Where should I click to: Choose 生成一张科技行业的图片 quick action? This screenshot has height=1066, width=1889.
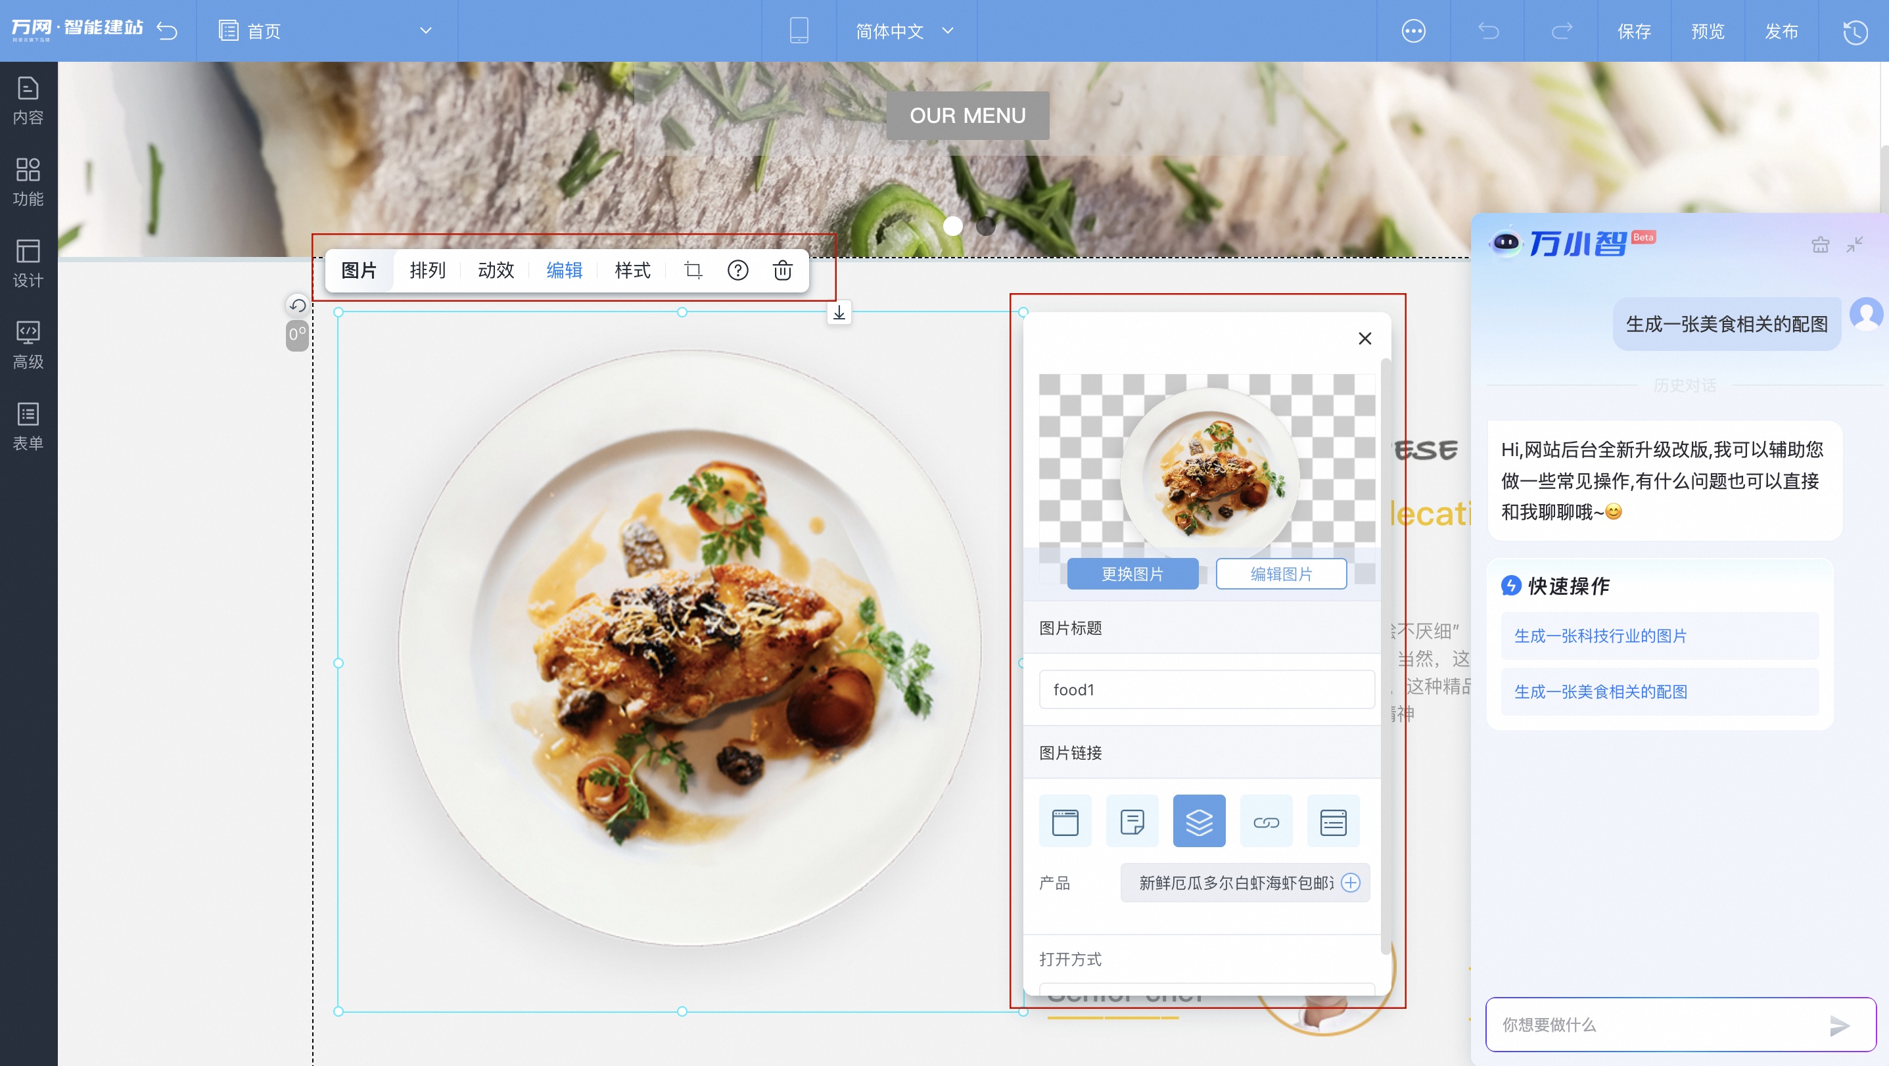pyautogui.click(x=1660, y=636)
